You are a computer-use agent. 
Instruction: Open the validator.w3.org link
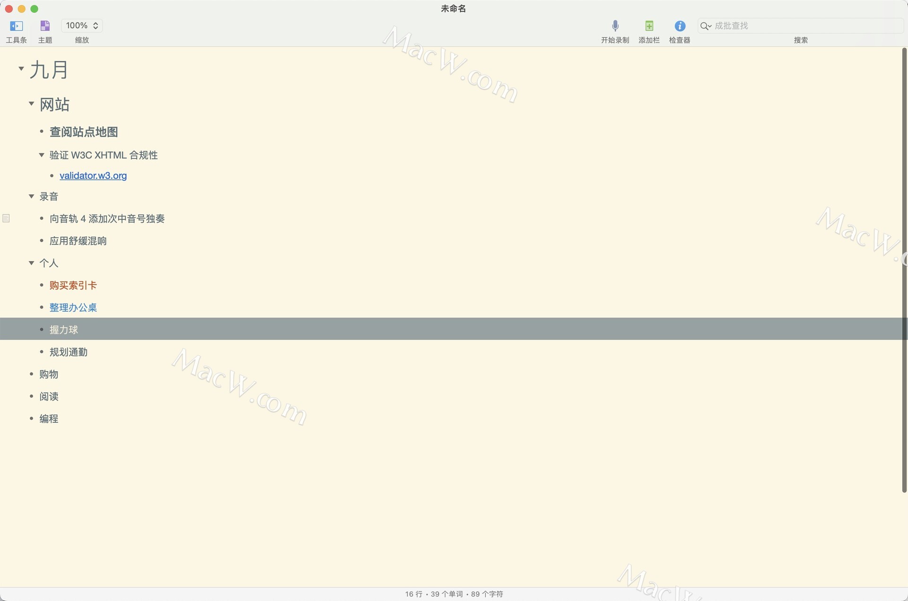click(93, 176)
